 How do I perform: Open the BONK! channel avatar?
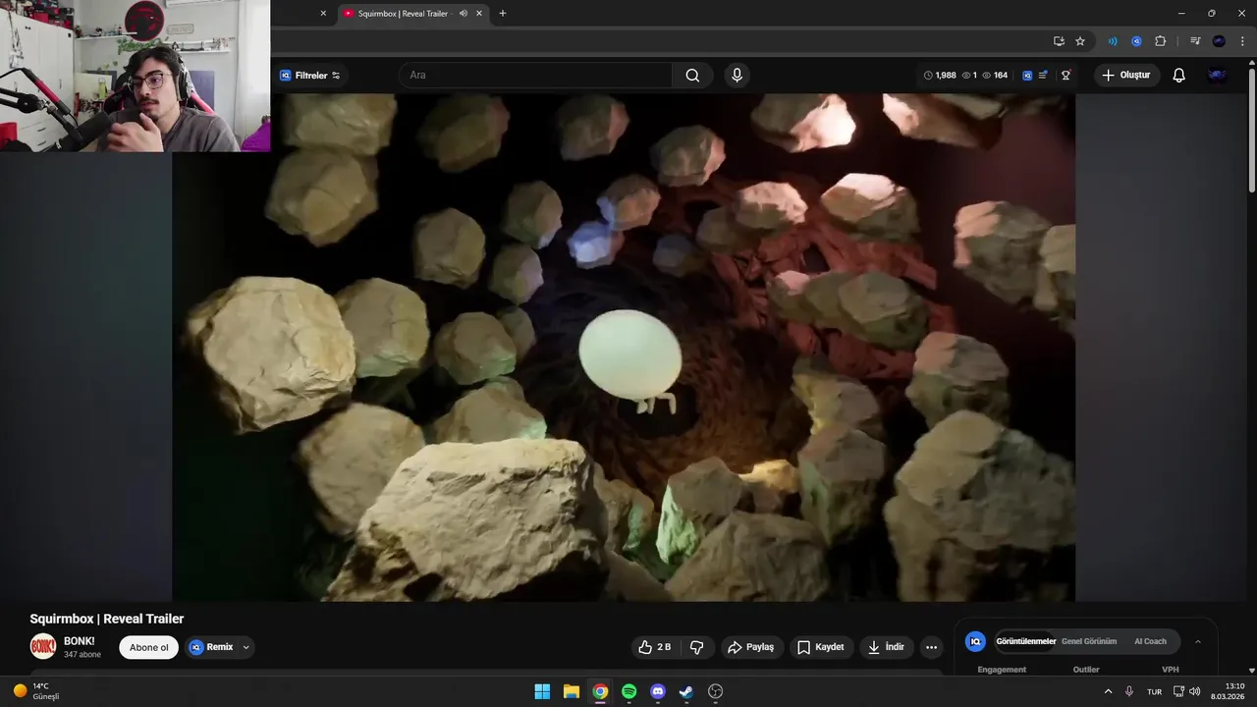[43, 647]
